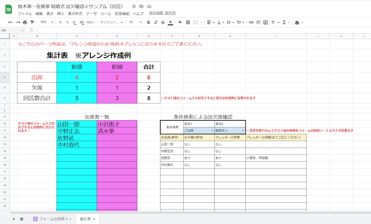Click the borders icon

[x=188, y=22]
